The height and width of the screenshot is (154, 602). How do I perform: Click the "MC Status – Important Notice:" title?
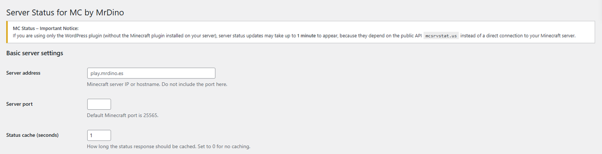(46, 28)
